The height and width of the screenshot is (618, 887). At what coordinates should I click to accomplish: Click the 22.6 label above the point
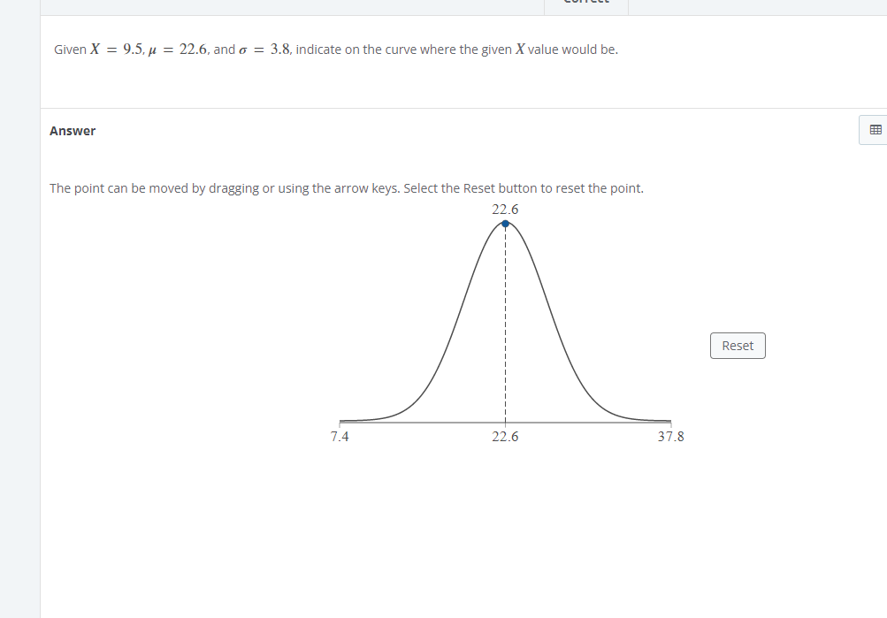[x=505, y=209]
